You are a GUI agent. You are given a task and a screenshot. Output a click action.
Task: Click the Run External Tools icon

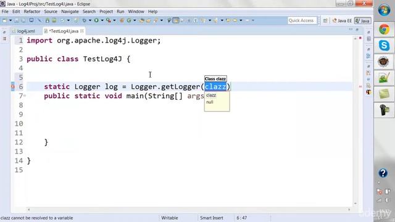pos(109,20)
